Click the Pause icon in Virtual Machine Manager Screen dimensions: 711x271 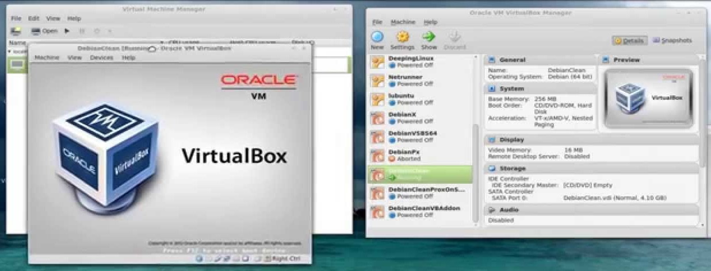(82, 31)
